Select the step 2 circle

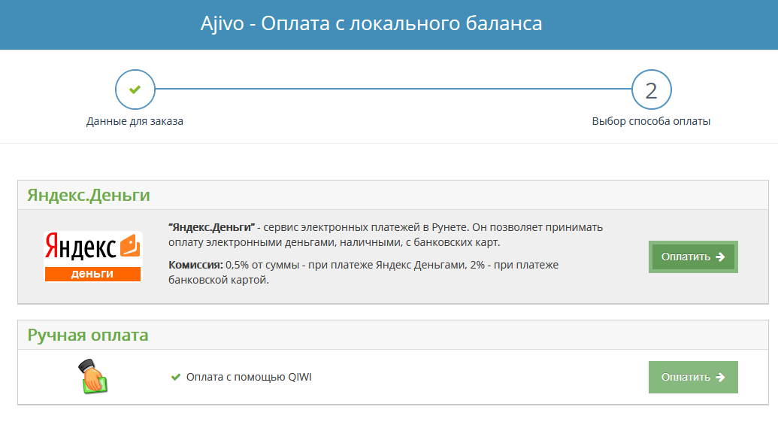(651, 90)
